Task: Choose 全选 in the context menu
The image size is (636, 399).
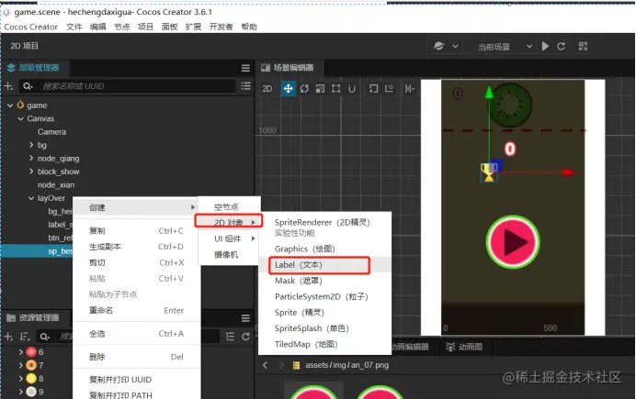Action: click(x=136, y=334)
